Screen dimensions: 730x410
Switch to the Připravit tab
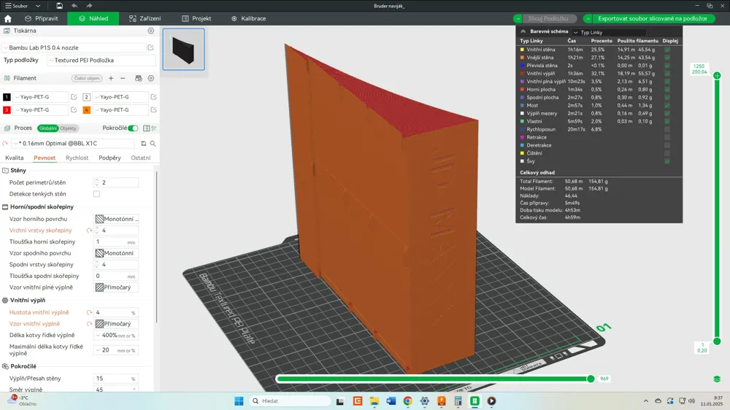click(42, 18)
